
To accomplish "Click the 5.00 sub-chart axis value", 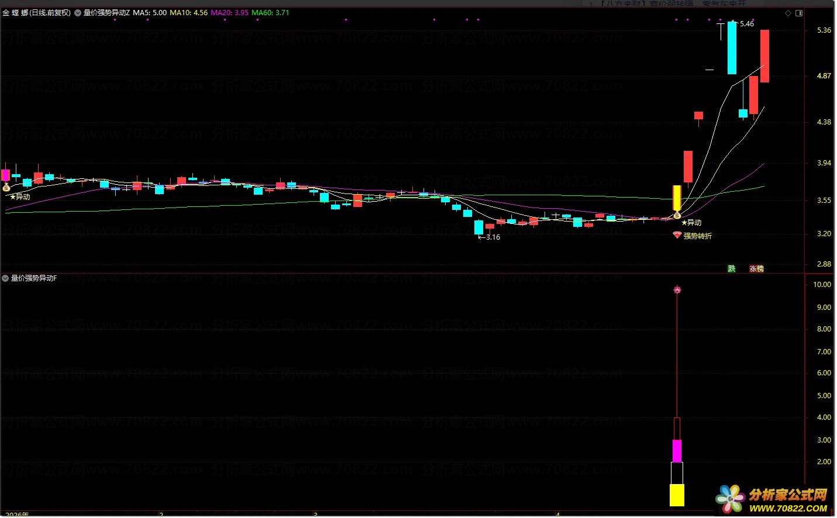I will [x=824, y=396].
